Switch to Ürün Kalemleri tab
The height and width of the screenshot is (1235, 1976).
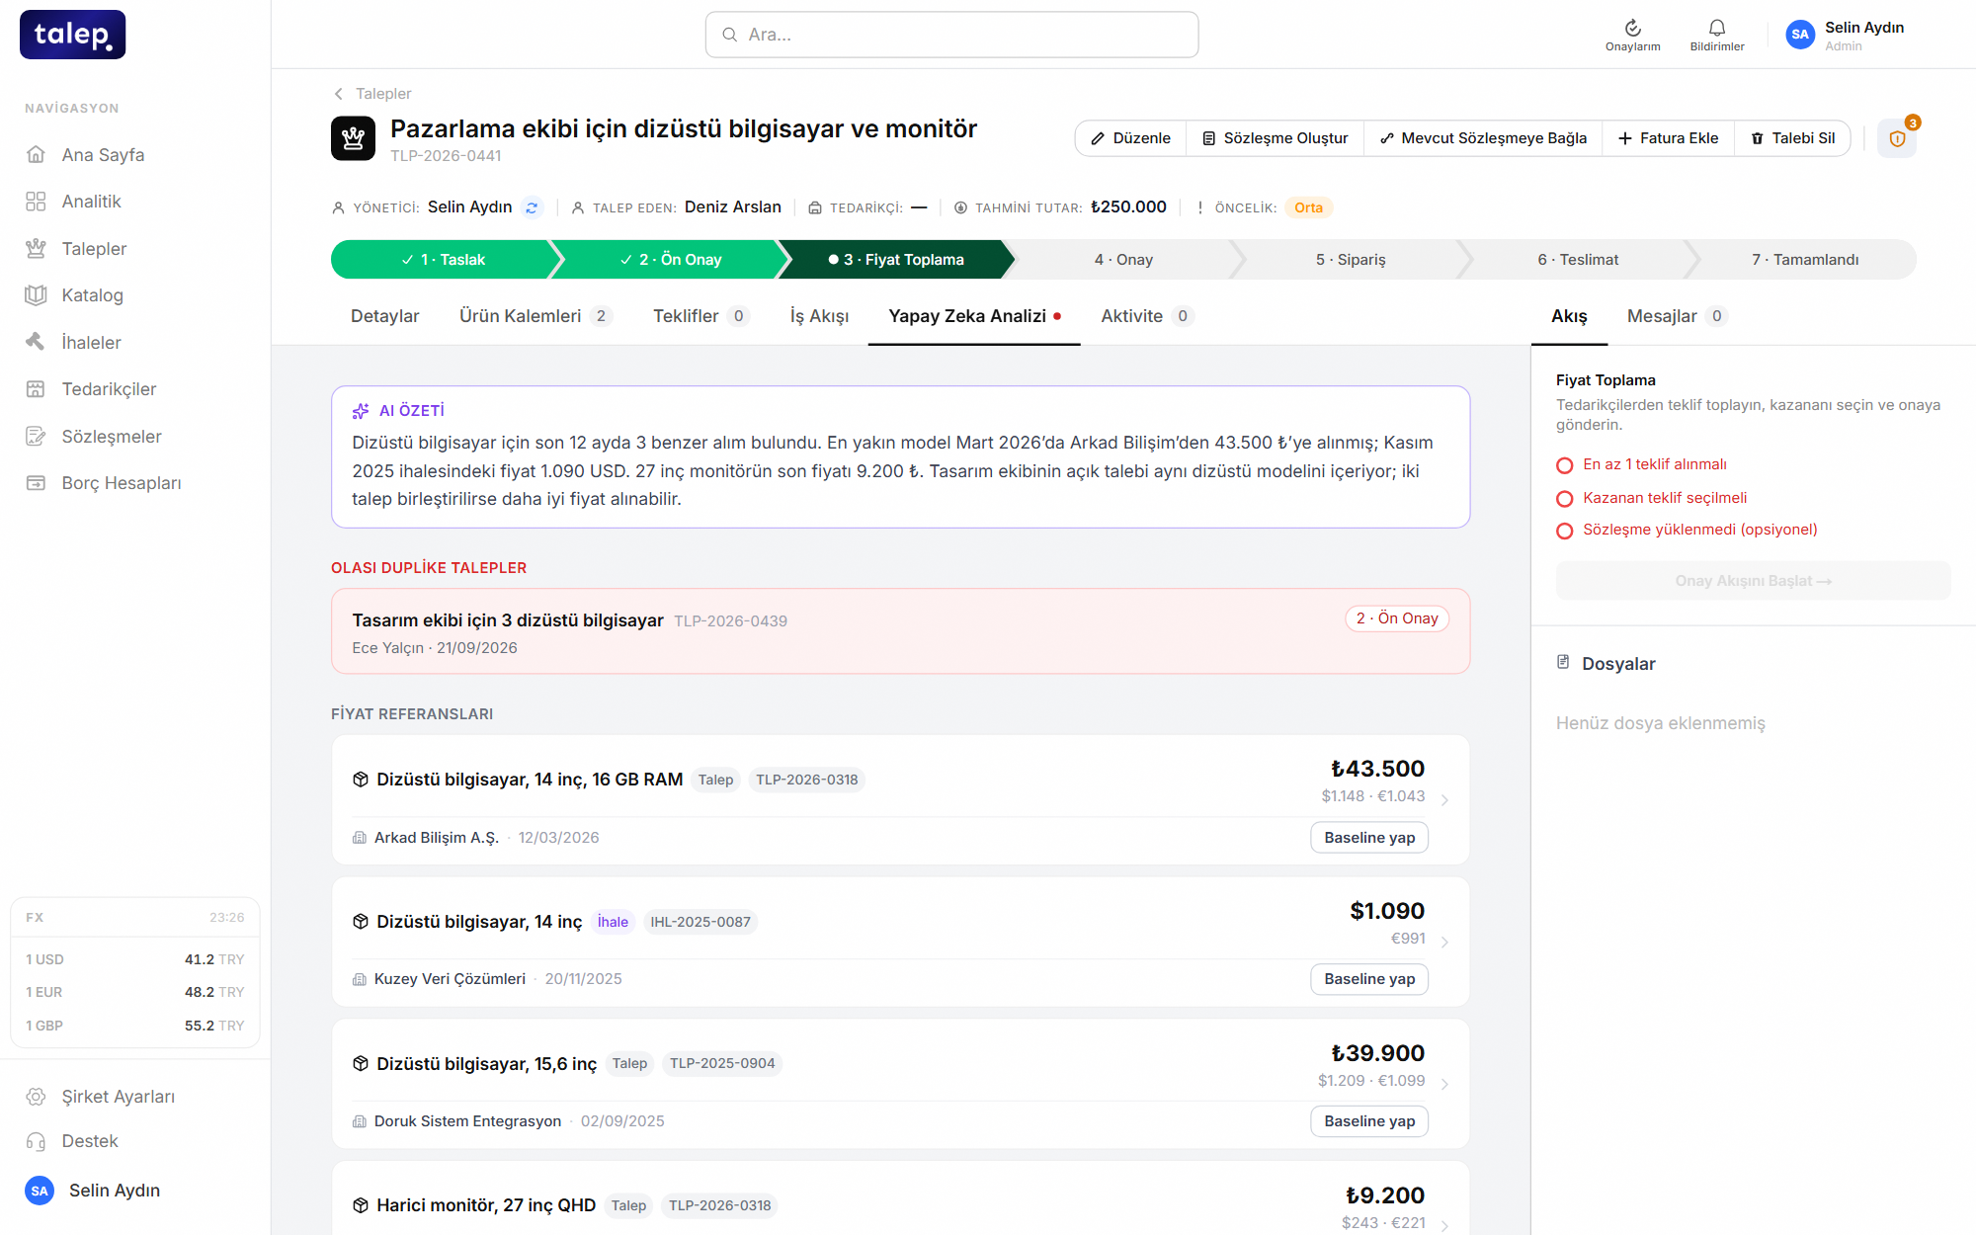pos(535,316)
